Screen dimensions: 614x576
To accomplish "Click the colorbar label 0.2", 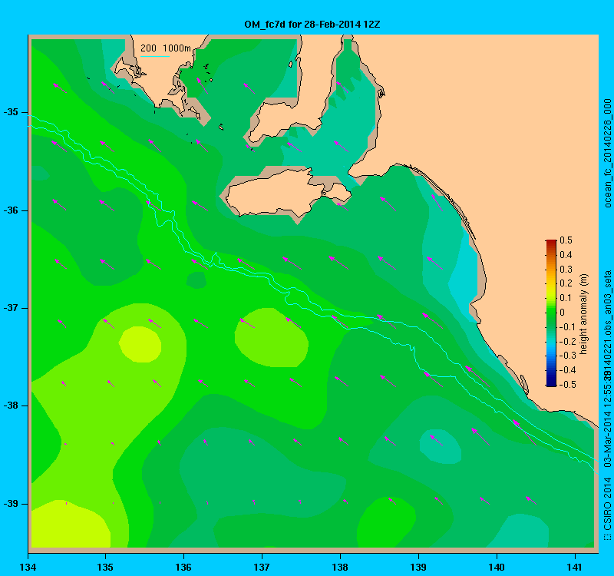I will (566, 283).
